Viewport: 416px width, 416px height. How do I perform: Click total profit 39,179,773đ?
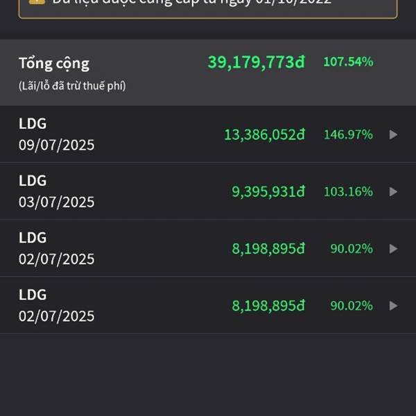click(256, 62)
